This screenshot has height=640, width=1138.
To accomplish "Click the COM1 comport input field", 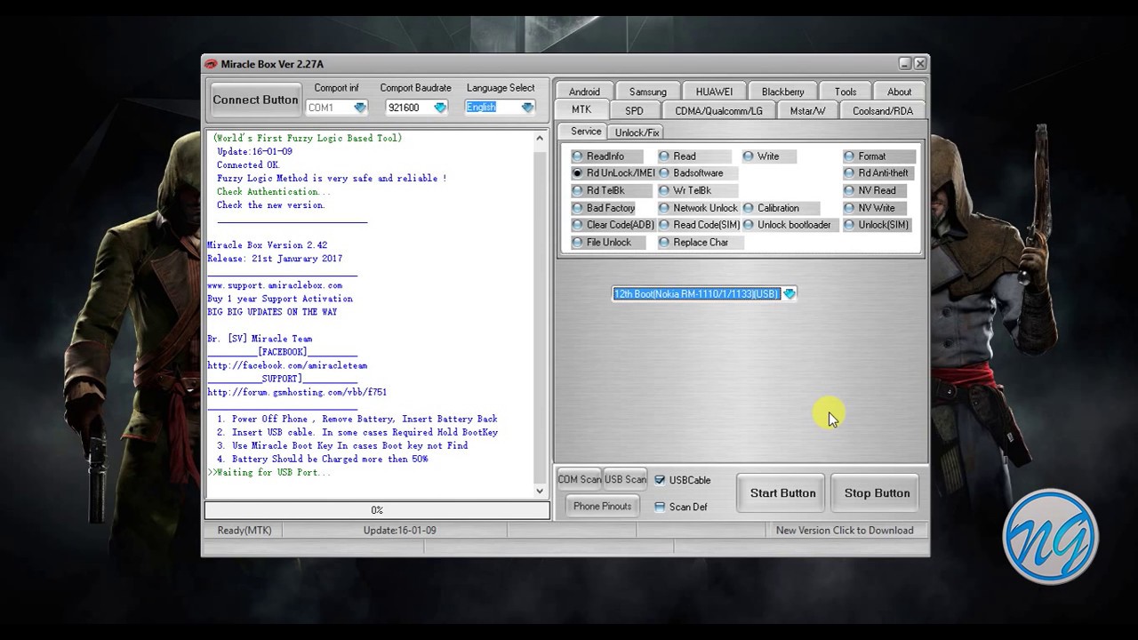I will click(329, 108).
